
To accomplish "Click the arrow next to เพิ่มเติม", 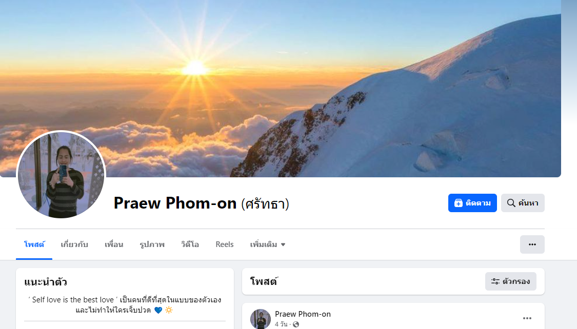I will tap(283, 245).
